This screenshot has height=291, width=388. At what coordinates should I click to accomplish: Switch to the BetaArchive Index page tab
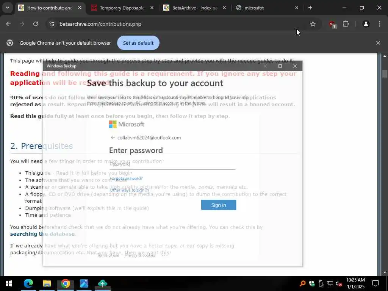(x=195, y=8)
